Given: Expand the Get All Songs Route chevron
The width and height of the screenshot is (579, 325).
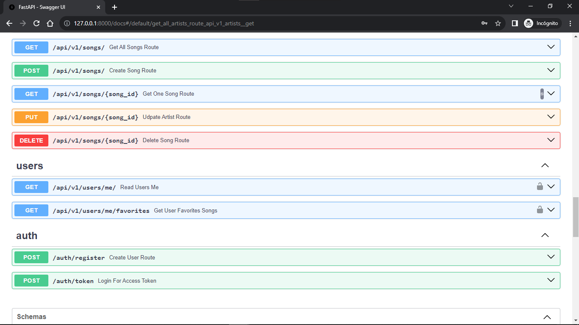Looking at the screenshot, I should pos(551,47).
